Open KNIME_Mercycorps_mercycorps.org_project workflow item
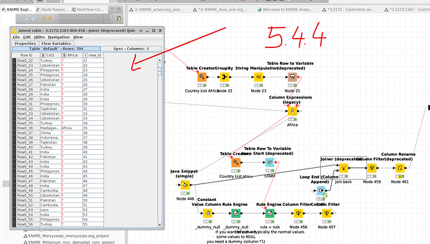The height and width of the screenshot is (244, 430). tap(66, 236)
